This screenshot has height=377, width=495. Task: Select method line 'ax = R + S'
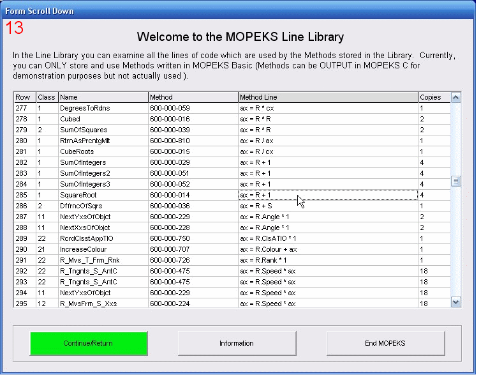[x=328, y=206]
